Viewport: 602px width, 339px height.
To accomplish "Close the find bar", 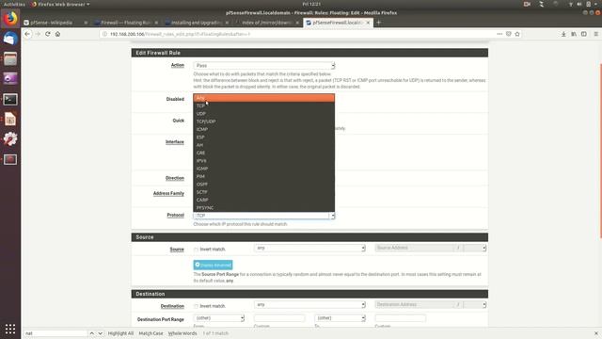I will pyautogui.click(x=595, y=333).
